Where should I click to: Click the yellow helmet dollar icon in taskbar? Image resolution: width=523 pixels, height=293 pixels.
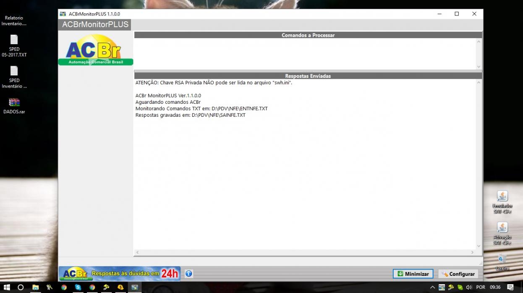120,287
